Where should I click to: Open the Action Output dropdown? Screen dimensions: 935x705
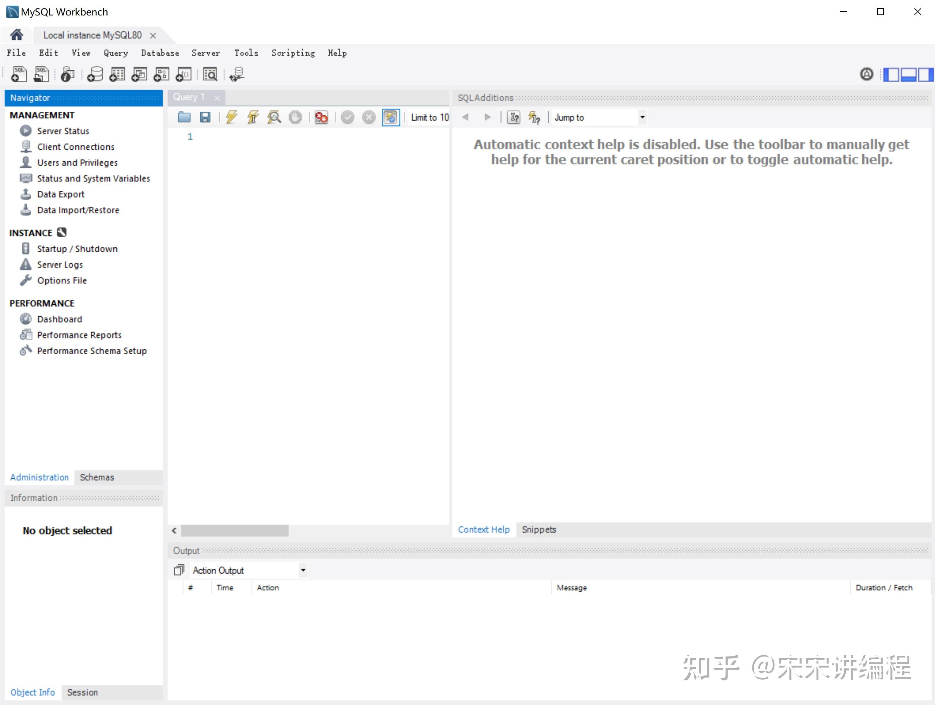pos(303,570)
